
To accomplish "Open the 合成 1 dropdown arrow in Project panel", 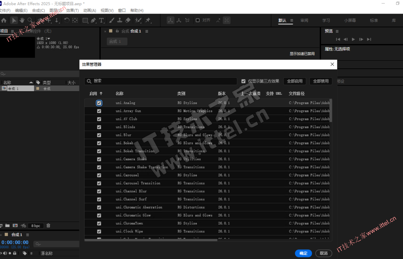I will click(x=48, y=39).
